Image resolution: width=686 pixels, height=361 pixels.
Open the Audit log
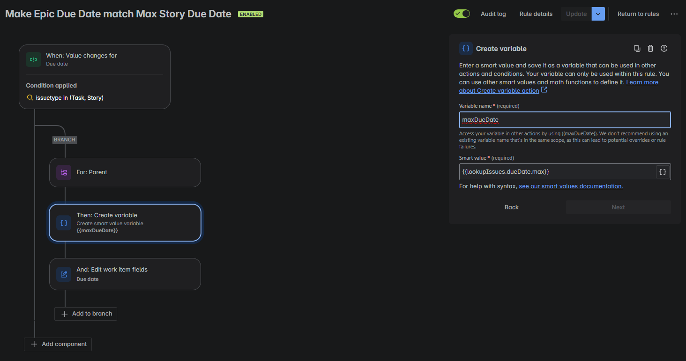(x=493, y=14)
